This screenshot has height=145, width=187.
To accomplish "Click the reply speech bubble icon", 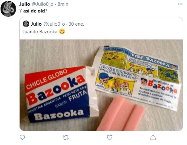I will point(22,137).
